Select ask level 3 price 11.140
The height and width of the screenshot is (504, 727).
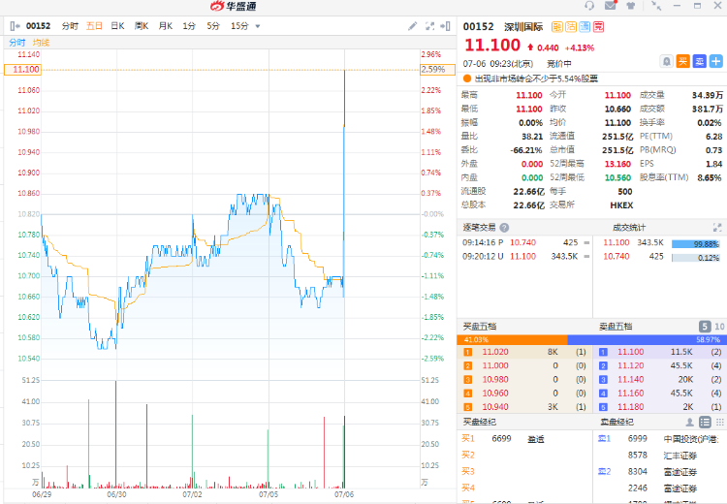(631, 380)
